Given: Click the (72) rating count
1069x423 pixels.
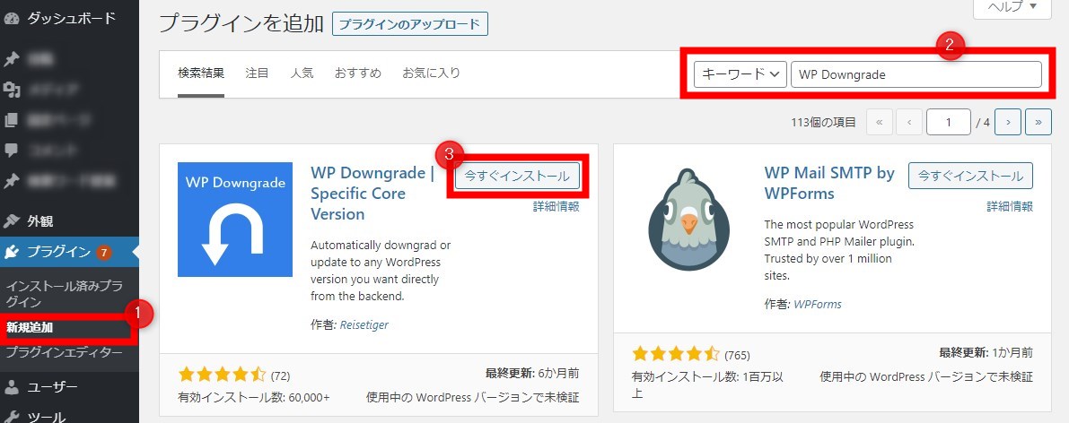Looking at the screenshot, I should pos(280,376).
